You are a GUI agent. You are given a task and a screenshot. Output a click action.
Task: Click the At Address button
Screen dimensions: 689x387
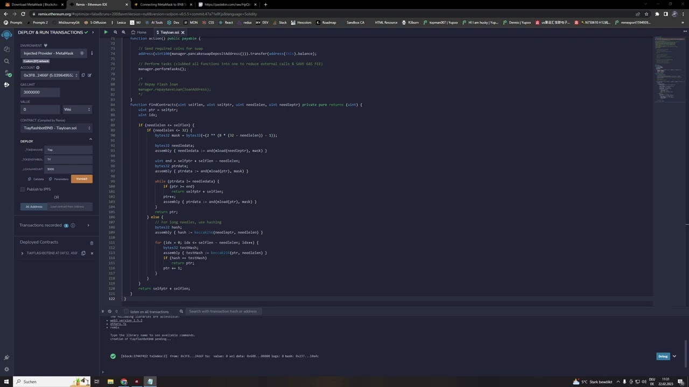pos(34,206)
